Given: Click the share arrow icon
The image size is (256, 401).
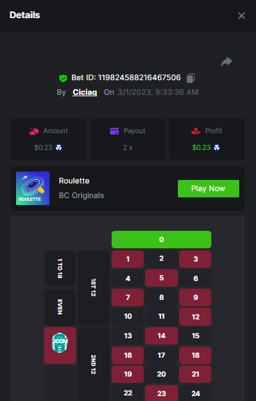Looking at the screenshot, I should pos(227,61).
